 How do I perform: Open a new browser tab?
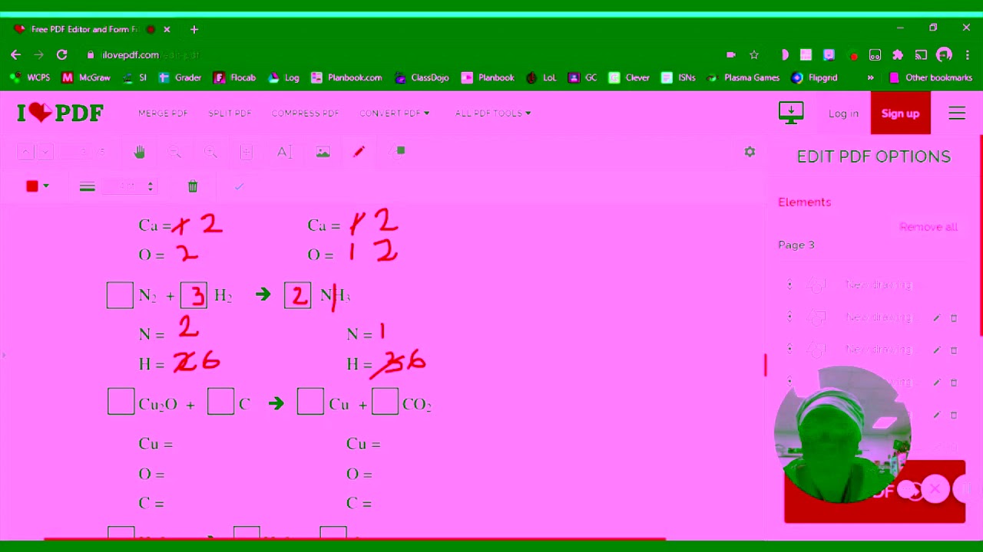[194, 29]
